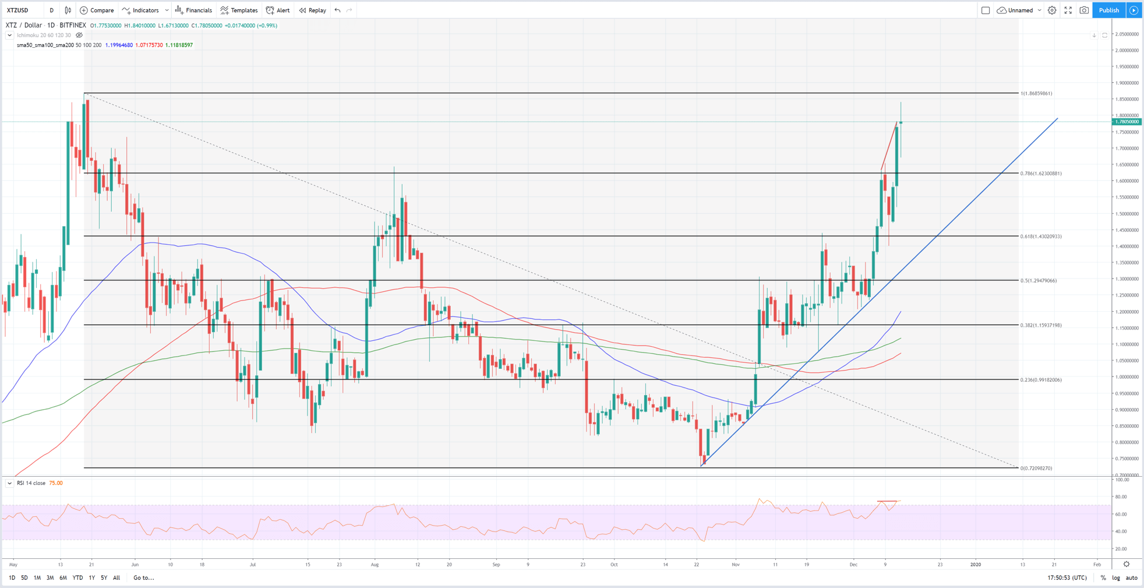Screen dimensions: 1144x588
Task: Set range to 6M
Action: coord(63,578)
